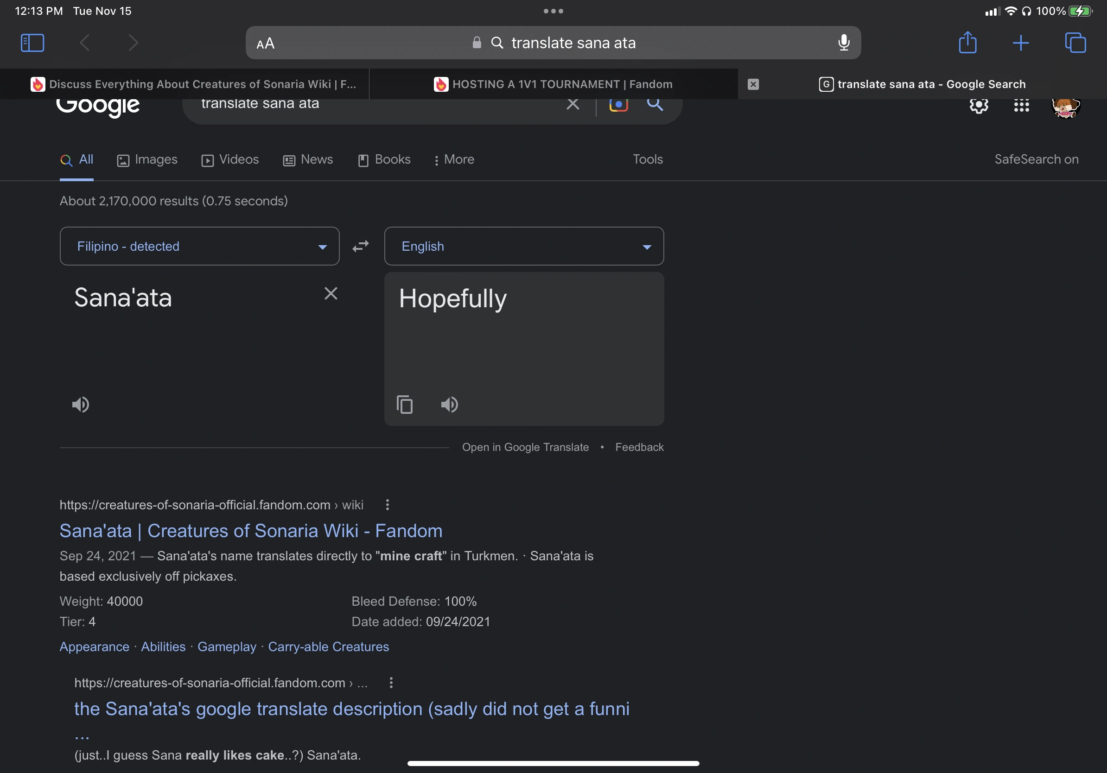The image size is (1107, 773).
Task: Open Google quick settings gear
Action: click(x=978, y=105)
